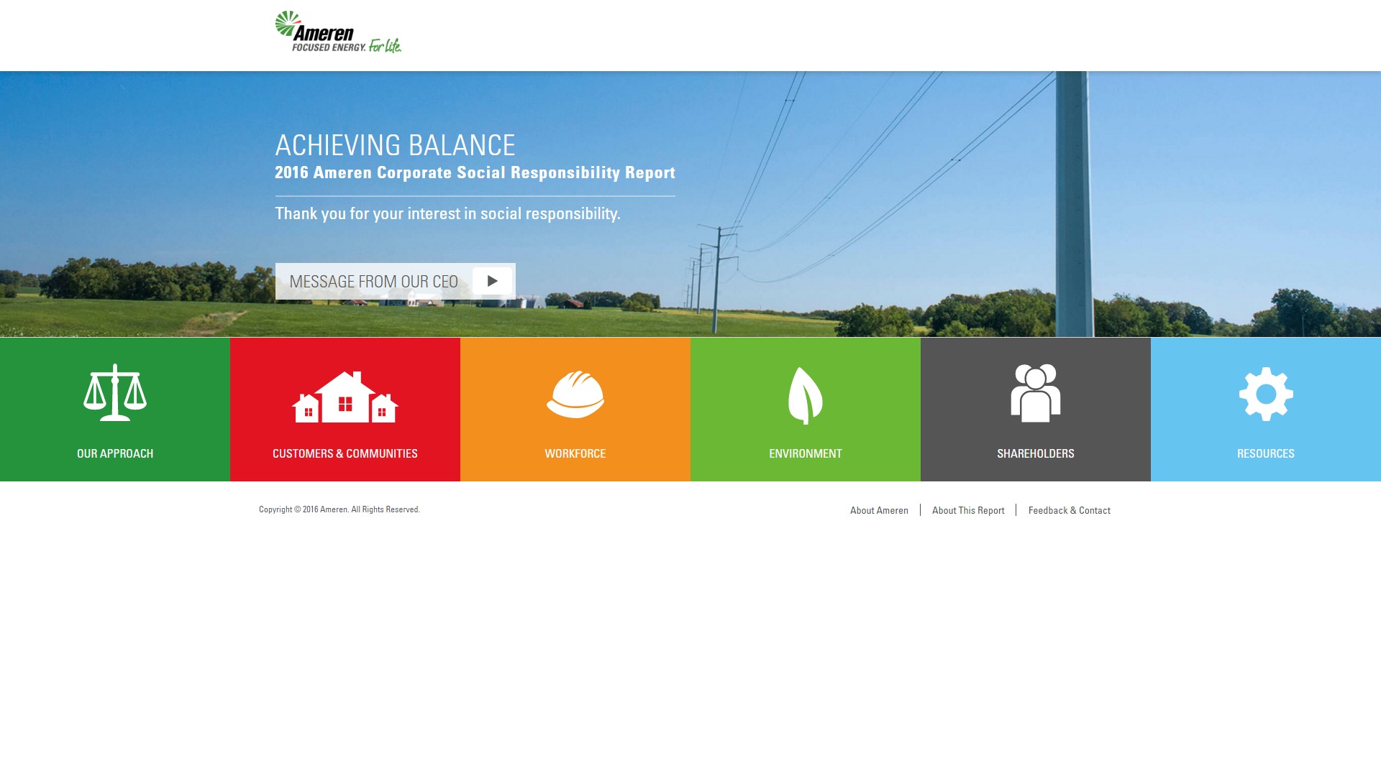Click the green leaf icon

805,395
